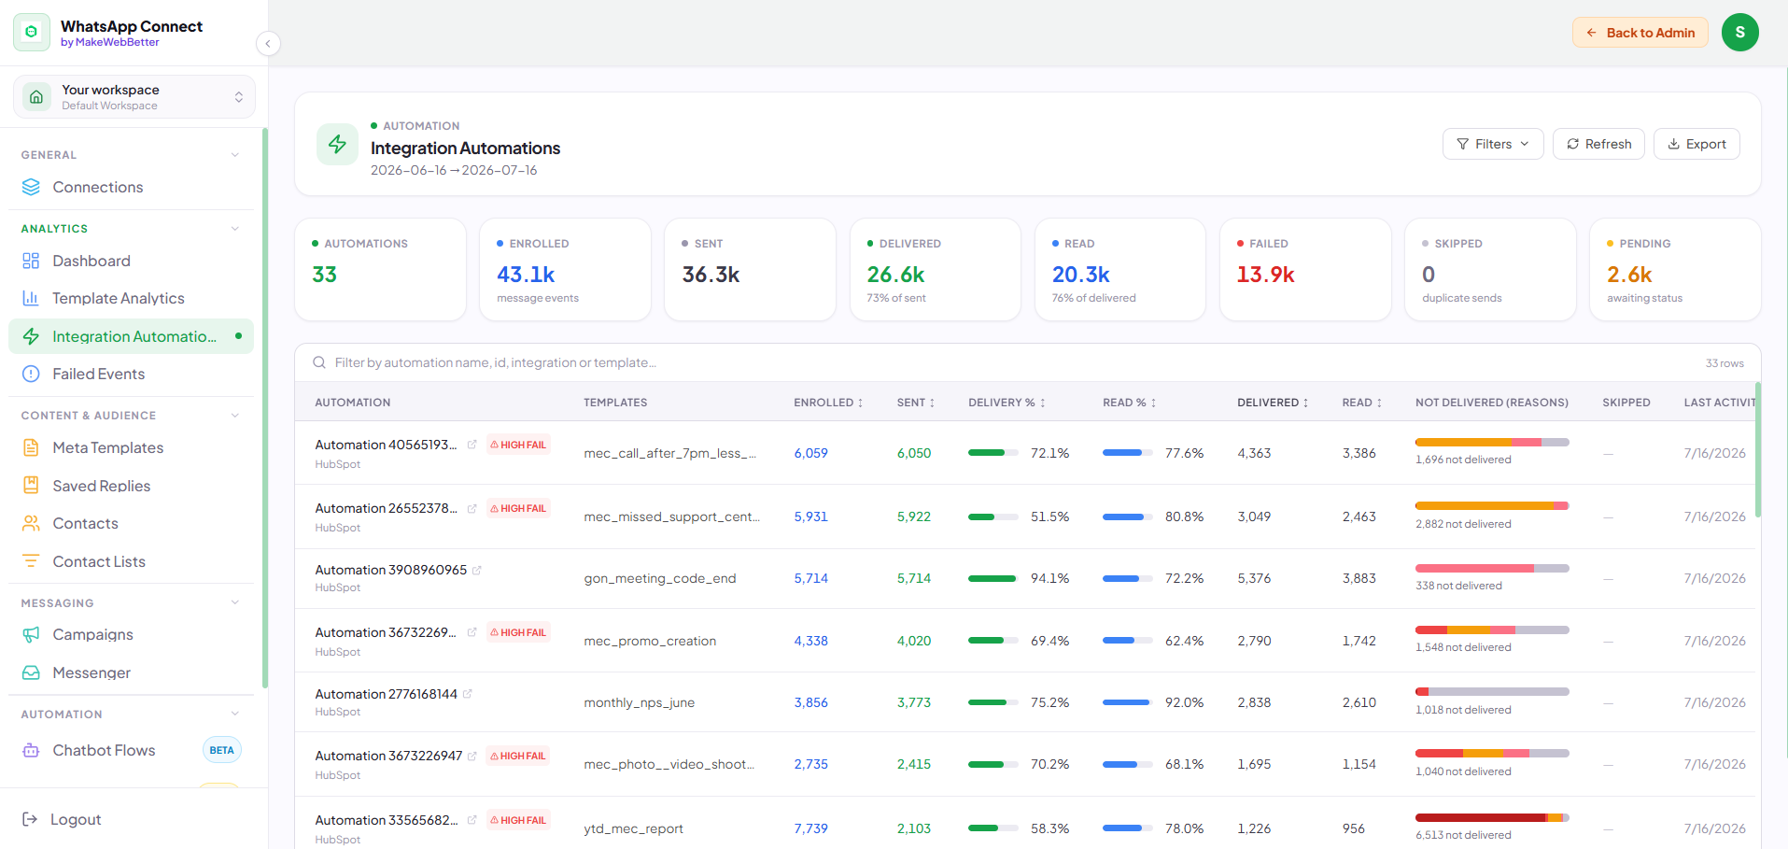Click the Messenger inbox icon

tap(31, 672)
